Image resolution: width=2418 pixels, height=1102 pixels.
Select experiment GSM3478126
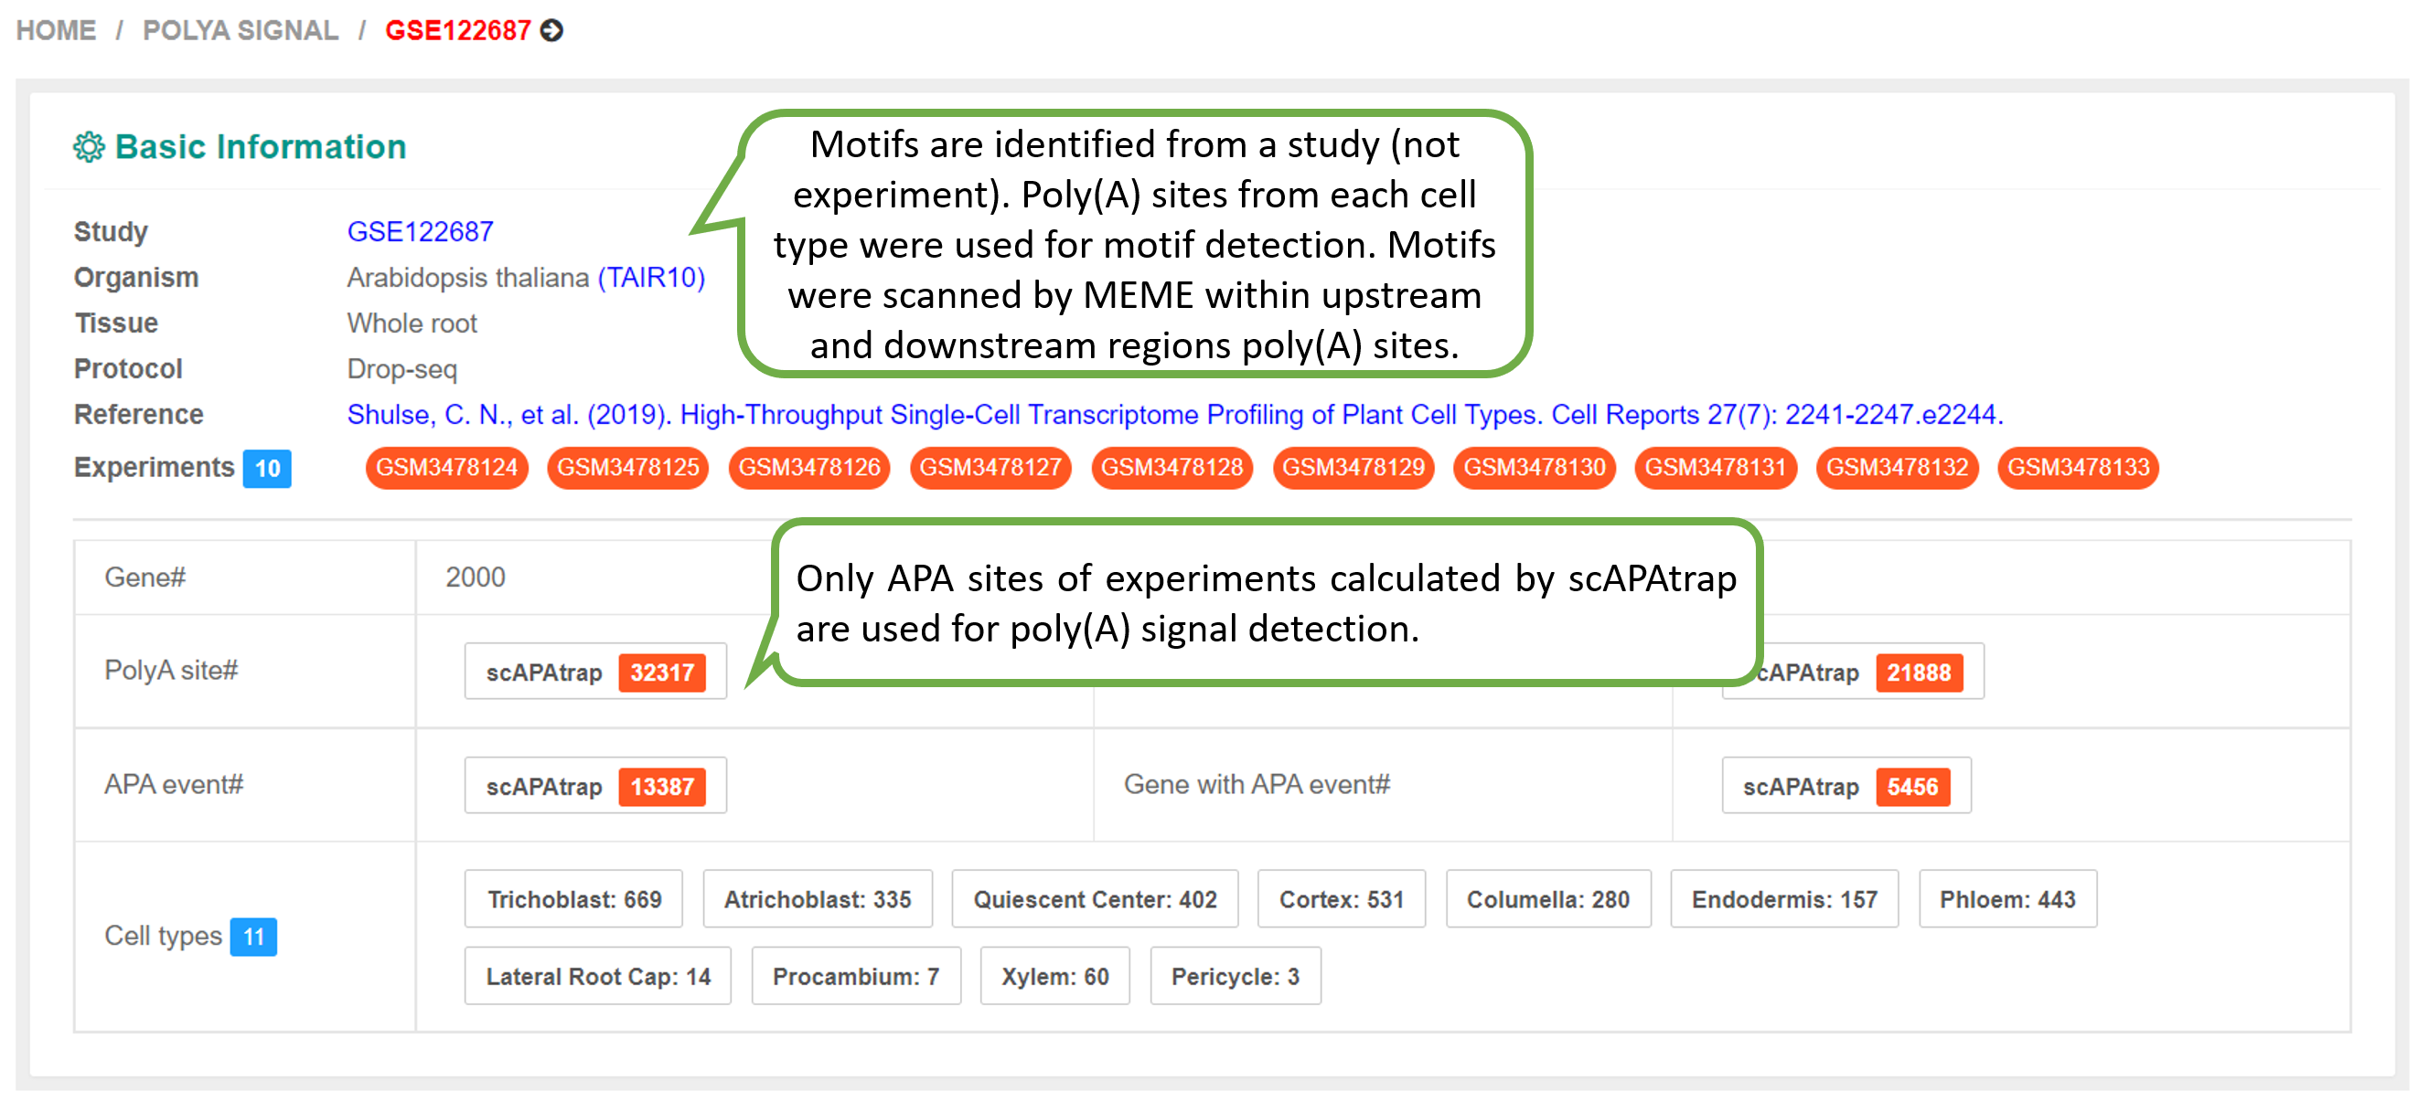click(x=809, y=467)
